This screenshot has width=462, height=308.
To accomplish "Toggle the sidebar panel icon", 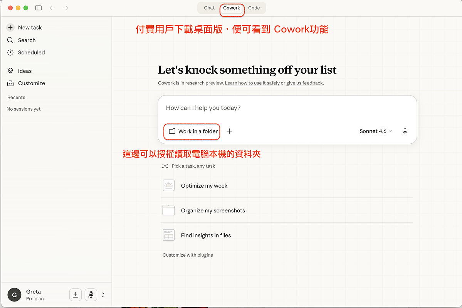I will pyautogui.click(x=39, y=8).
